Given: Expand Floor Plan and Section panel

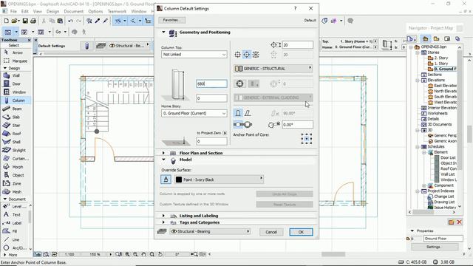Looking at the screenshot, I should click(x=163, y=153).
